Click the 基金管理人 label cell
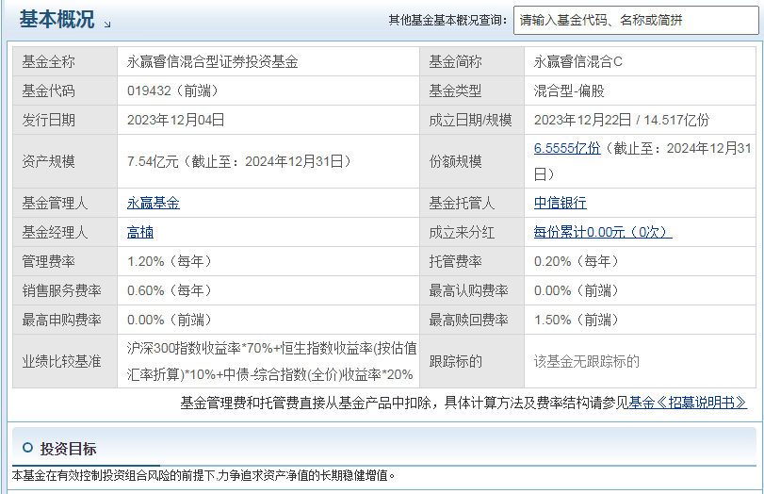The width and height of the screenshot is (764, 494). tap(65, 203)
